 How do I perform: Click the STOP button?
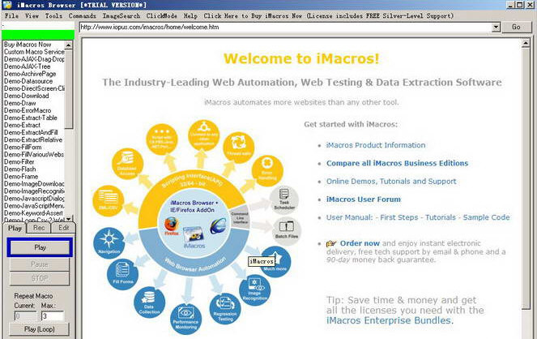pyautogui.click(x=40, y=278)
